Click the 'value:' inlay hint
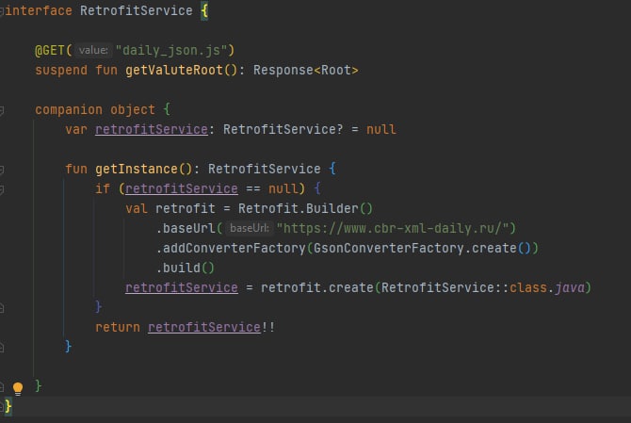Viewport: 631px width, 423px height. [93, 50]
